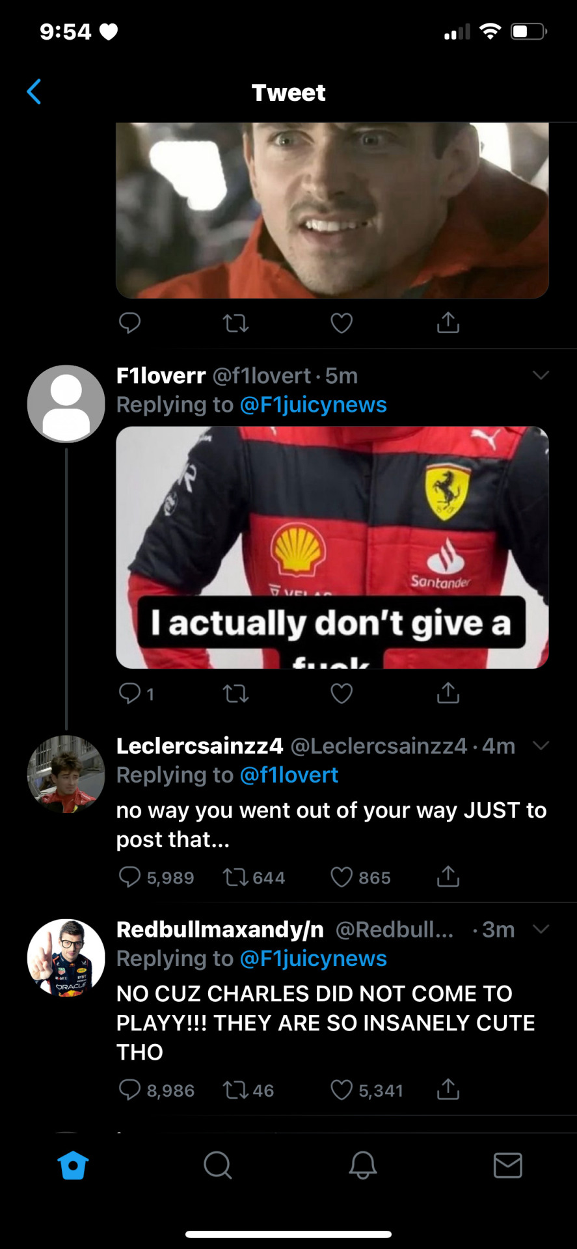Like F1loverr's Ferrari suit image tweet
577x1249 pixels.
(x=342, y=693)
